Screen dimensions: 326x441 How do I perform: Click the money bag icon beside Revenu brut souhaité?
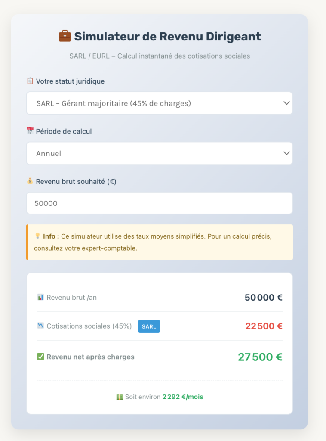click(x=29, y=181)
